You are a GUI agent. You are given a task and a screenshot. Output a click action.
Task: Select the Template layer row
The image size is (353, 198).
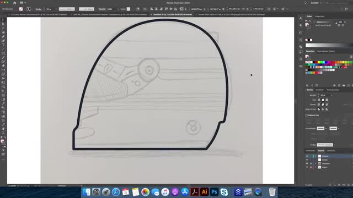(x=329, y=163)
